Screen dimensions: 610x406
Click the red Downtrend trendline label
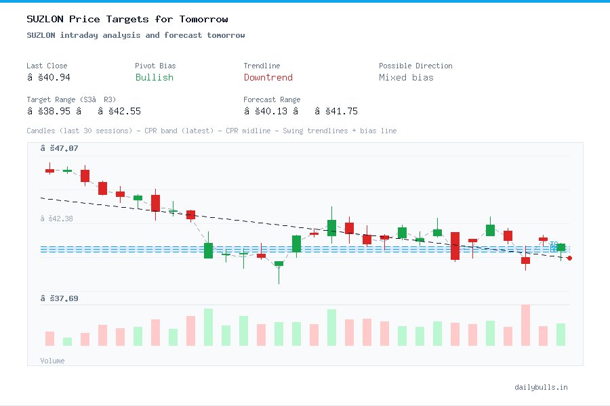[x=268, y=78]
